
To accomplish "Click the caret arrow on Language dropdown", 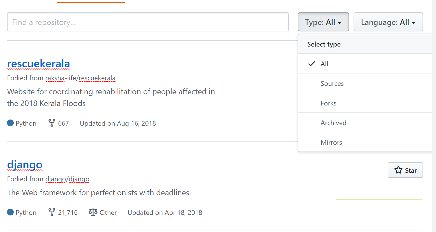I will click(x=414, y=23).
